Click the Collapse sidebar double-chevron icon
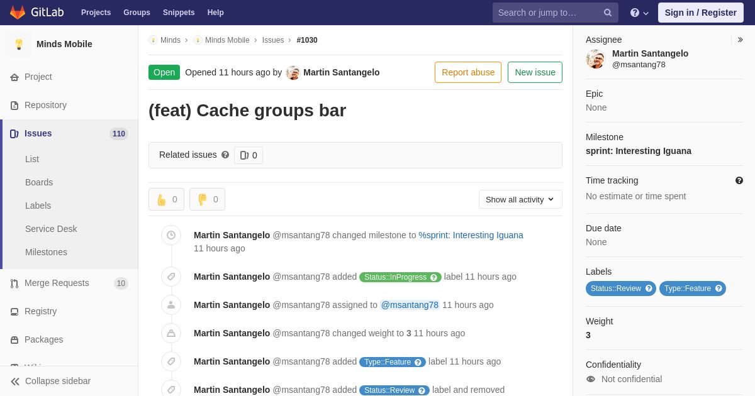755x396 pixels. click(15, 382)
